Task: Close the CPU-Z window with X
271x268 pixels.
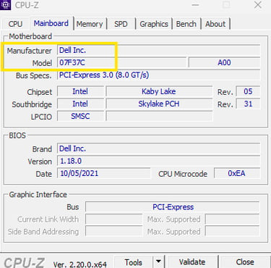Action: 258,5
